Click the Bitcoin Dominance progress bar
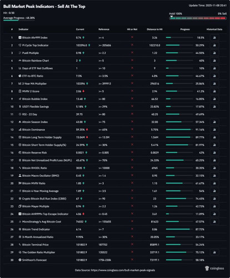Image resolution: width=230 pixels, height=278 pixels. point(179,130)
